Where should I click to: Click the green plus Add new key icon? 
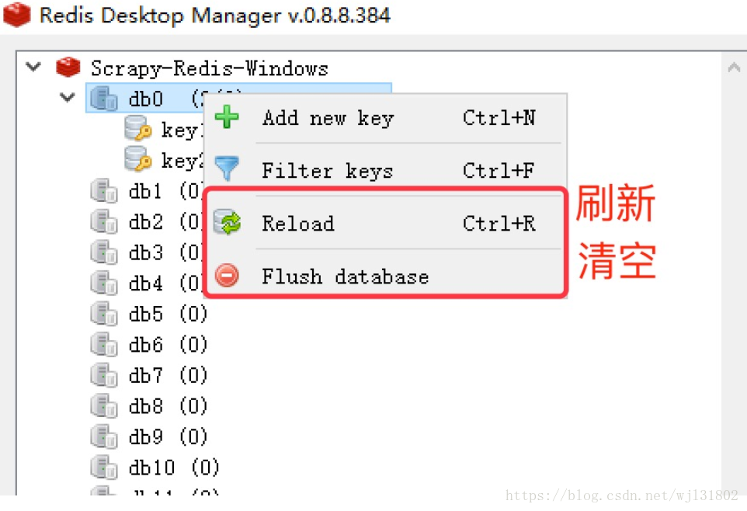[x=227, y=118]
